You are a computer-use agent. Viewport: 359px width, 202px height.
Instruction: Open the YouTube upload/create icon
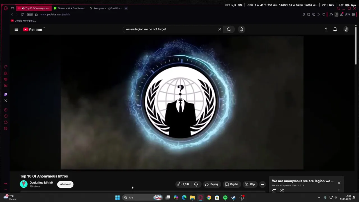tap(326, 29)
